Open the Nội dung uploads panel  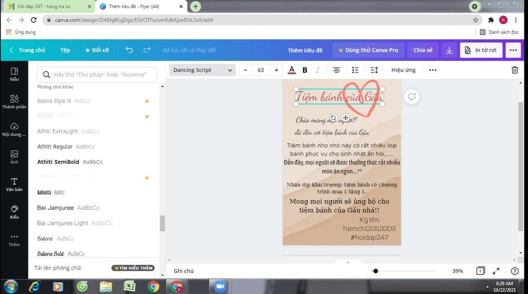tap(14, 130)
